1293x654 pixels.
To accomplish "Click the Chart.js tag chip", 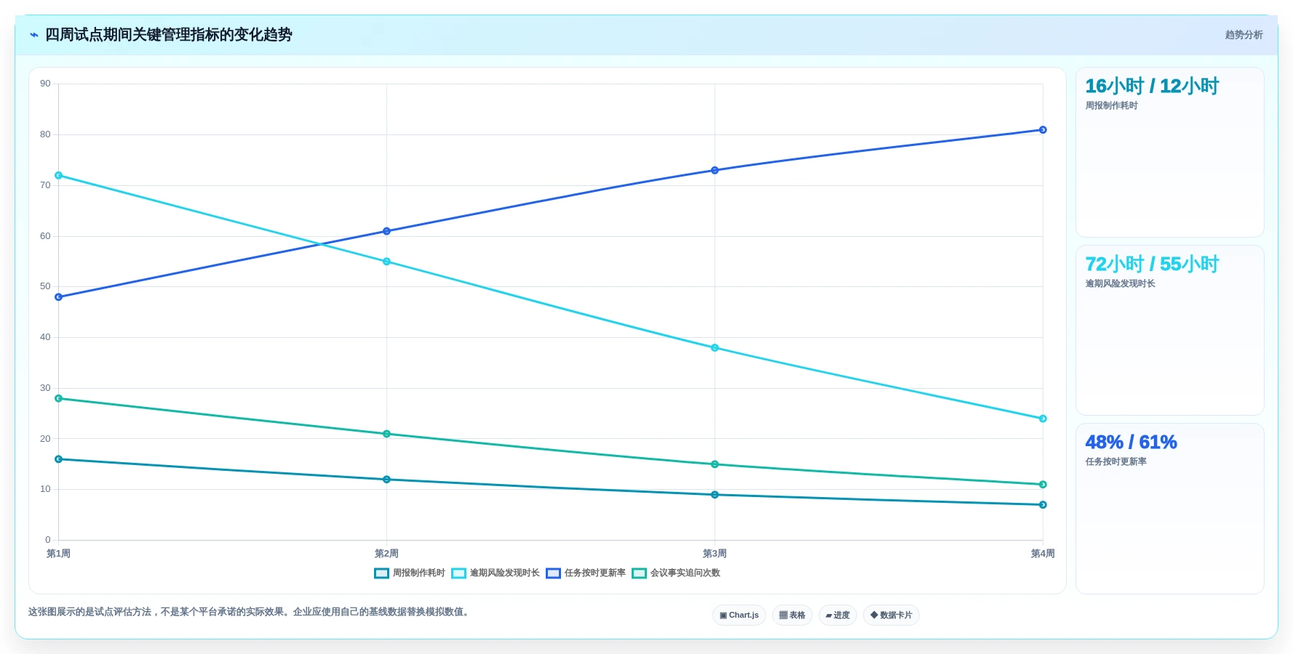I will coord(739,615).
